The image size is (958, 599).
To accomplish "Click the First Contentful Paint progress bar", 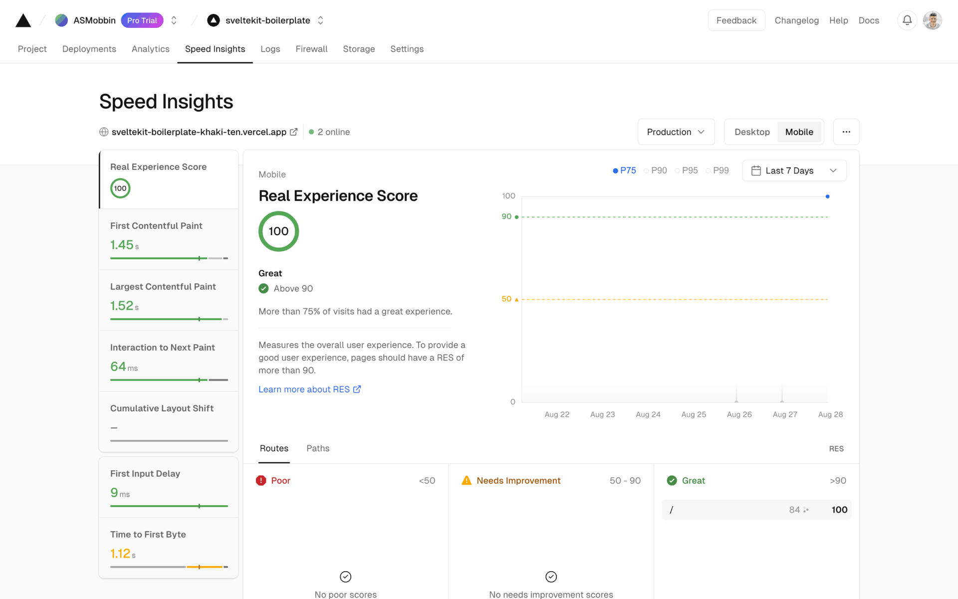I will (169, 258).
